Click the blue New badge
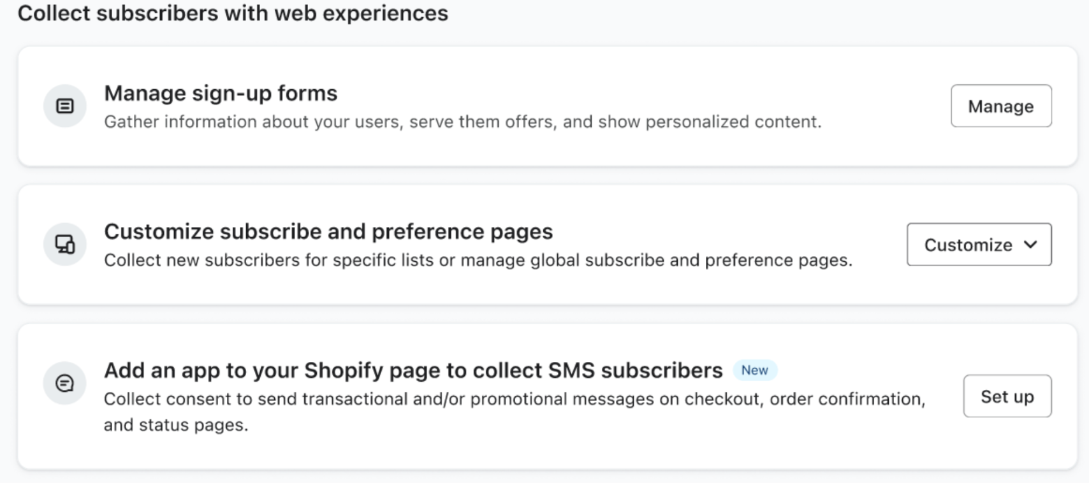Viewport: 1089px width, 483px height. click(x=754, y=370)
